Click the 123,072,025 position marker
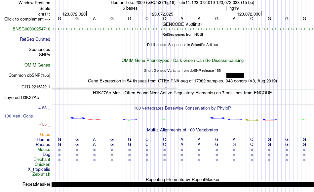Screen dimensions: 314x192 coord(161,14)
